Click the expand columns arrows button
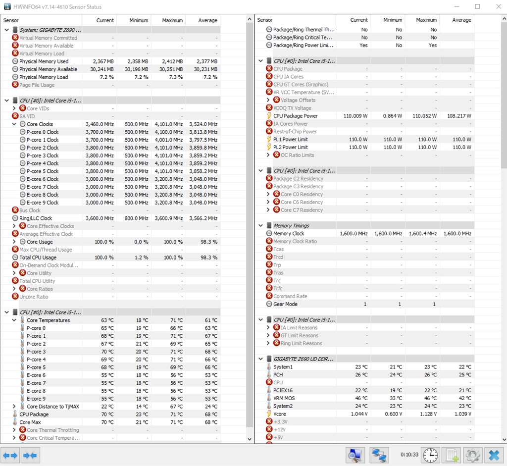Viewport: 507px width, 466px height. 10,455
